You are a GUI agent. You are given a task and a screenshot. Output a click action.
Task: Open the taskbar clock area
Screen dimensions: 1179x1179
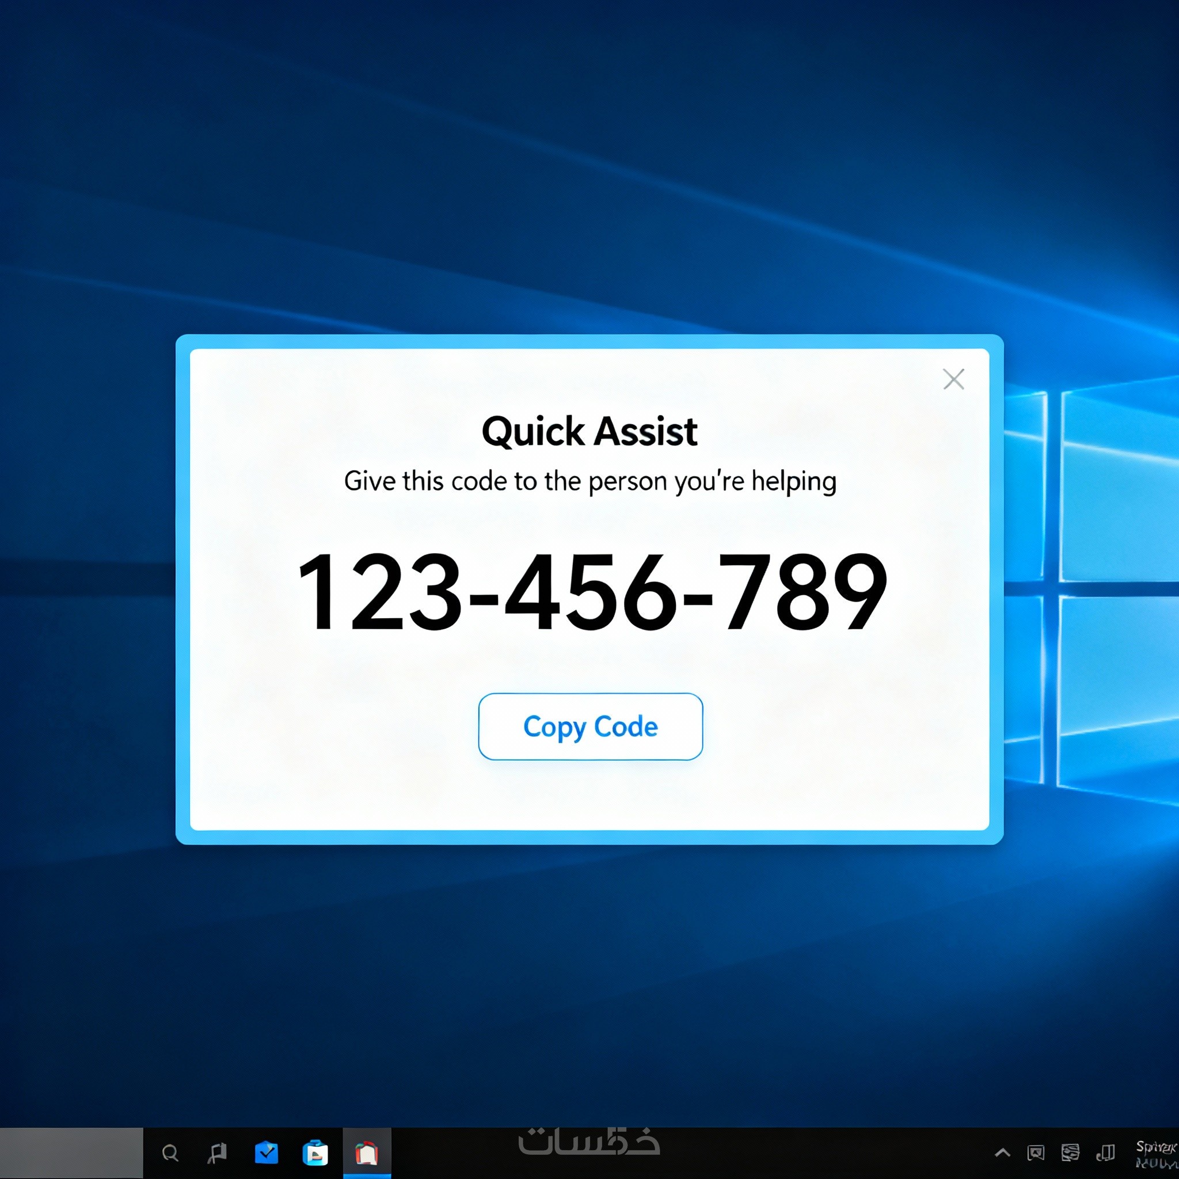(1155, 1154)
